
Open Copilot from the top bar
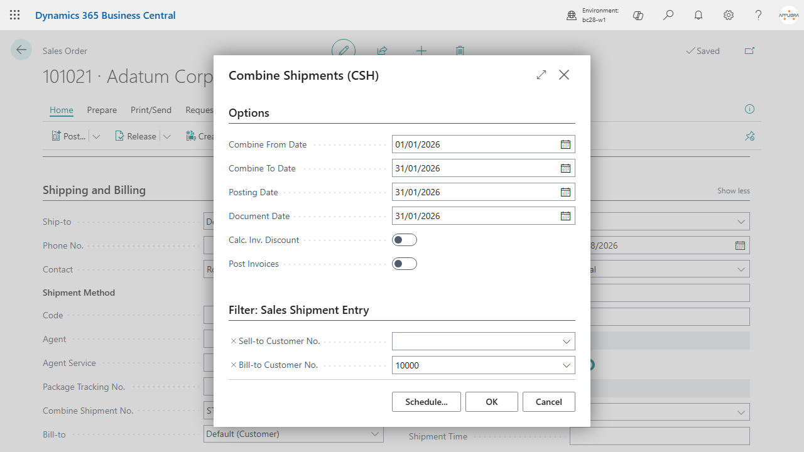click(x=638, y=15)
